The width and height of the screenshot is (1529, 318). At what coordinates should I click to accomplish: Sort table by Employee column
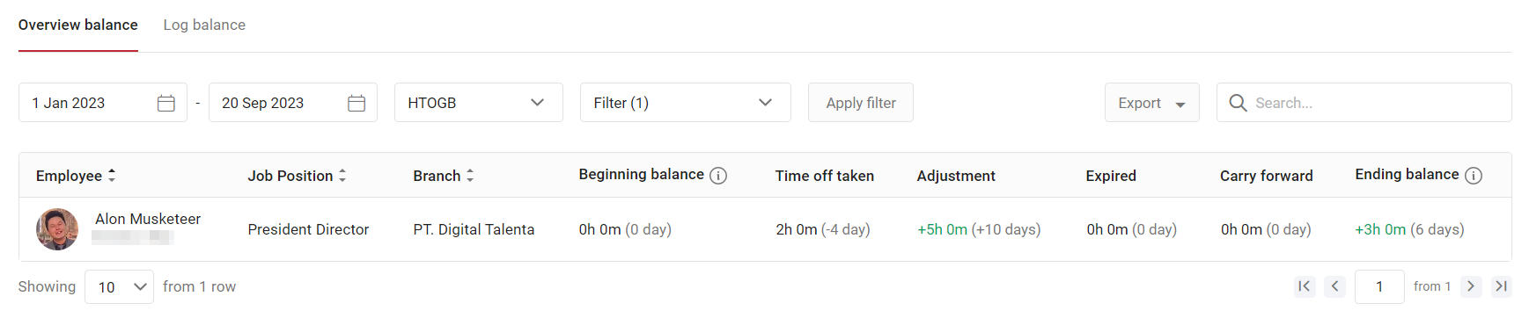click(112, 176)
